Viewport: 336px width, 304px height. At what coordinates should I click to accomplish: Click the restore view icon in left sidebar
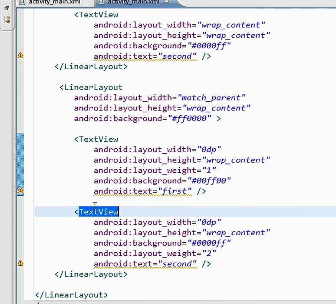click(7, 8)
